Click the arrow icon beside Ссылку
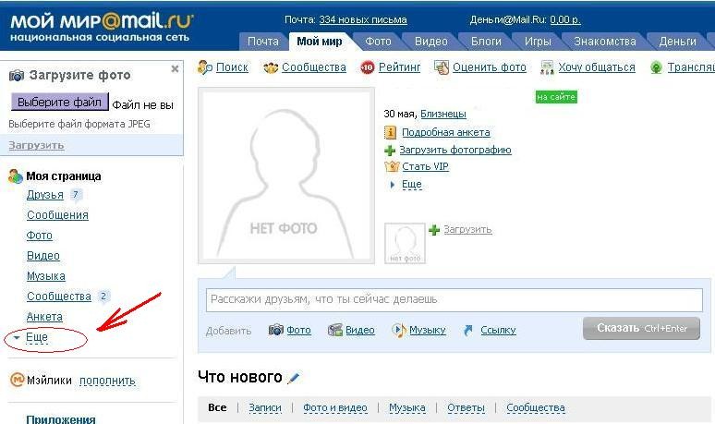The width and height of the screenshot is (715, 424). click(x=468, y=330)
